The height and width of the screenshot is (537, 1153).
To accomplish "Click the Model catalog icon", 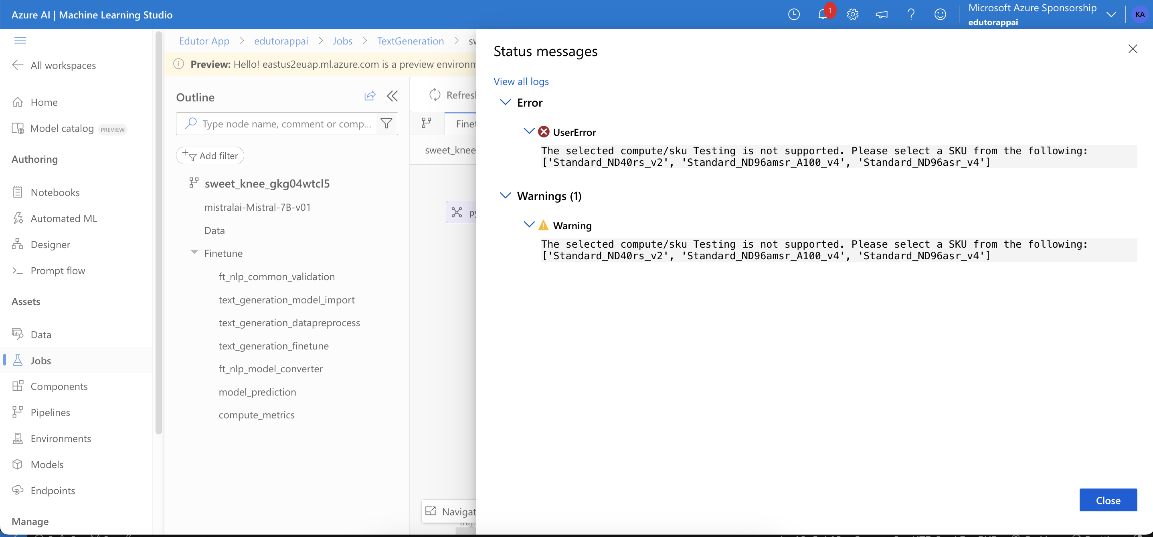I will [x=18, y=128].
